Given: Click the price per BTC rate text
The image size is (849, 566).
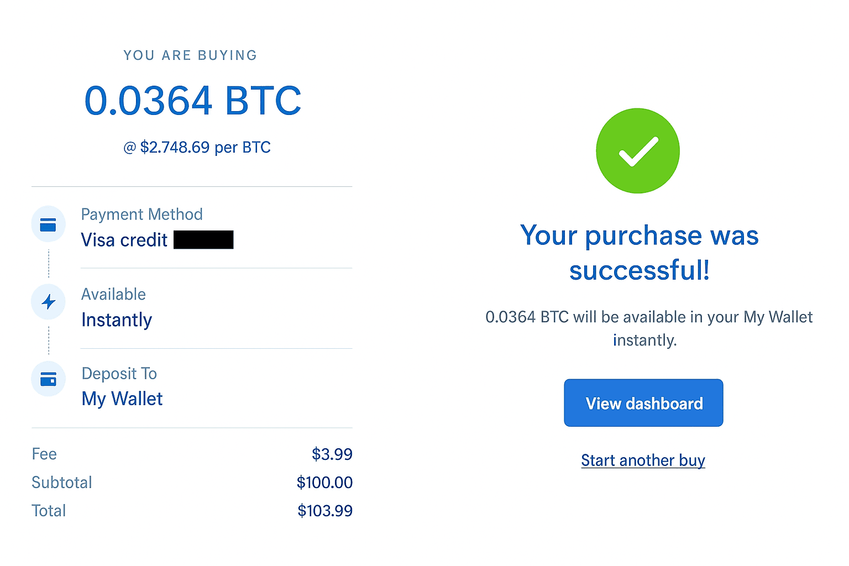Looking at the screenshot, I should click(x=197, y=148).
